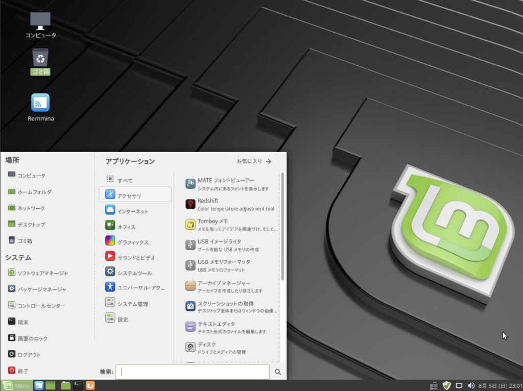Viewport: 523px width, 391px height.
Task: Open ホームフォルダ in the places list
Action: click(x=30, y=191)
